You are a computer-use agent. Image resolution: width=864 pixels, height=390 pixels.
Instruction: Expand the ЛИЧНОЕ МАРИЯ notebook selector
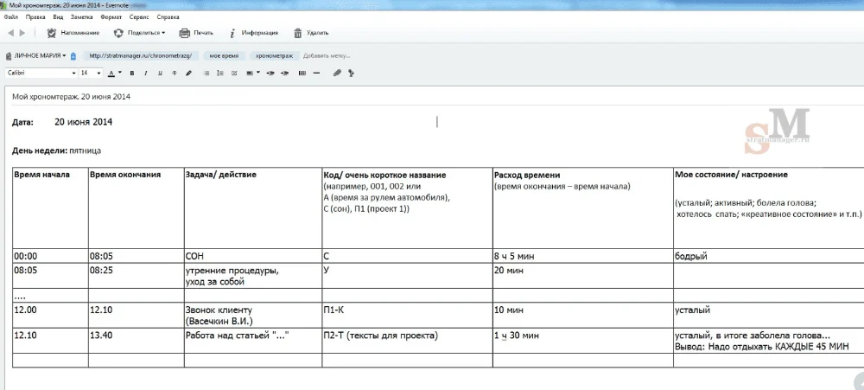tap(41, 55)
